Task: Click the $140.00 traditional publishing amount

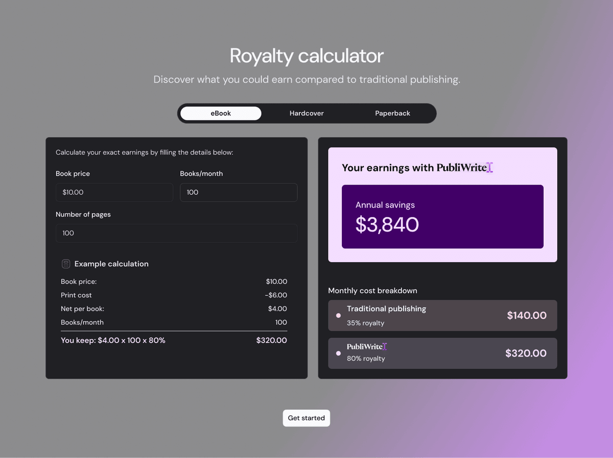Action: point(527,316)
